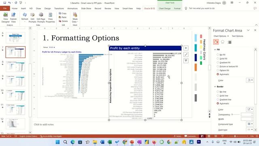Select the Gradient fill option

coord(223,62)
